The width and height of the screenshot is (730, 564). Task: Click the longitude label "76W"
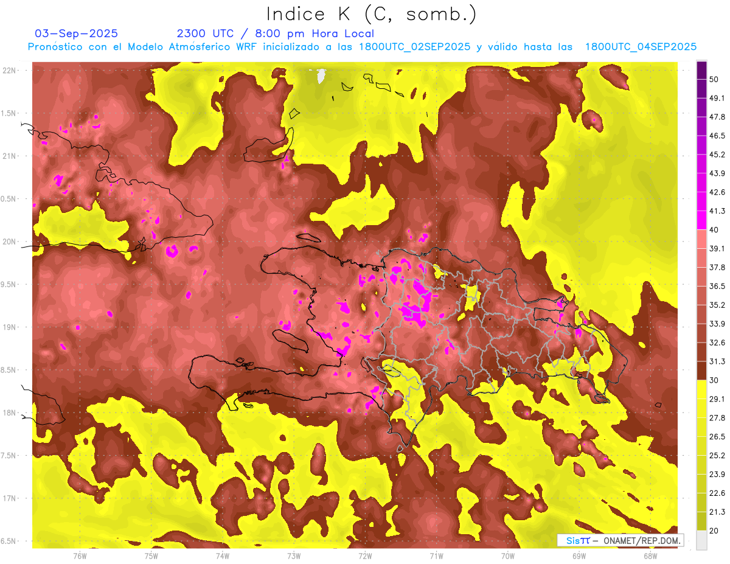coord(80,555)
